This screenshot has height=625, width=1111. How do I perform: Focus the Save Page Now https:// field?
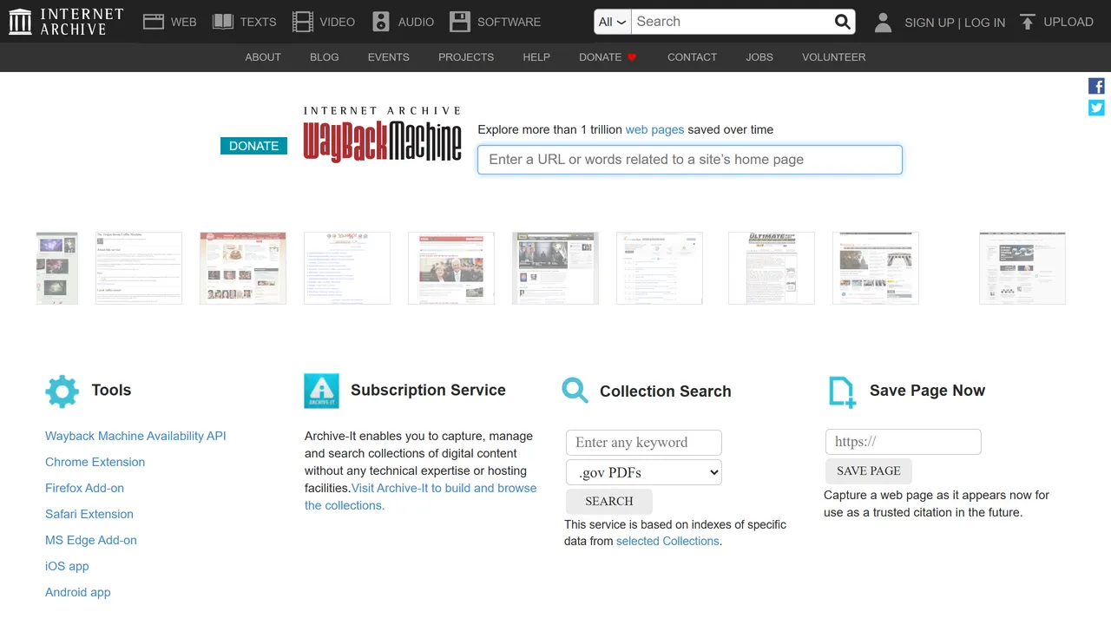pos(904,442)
